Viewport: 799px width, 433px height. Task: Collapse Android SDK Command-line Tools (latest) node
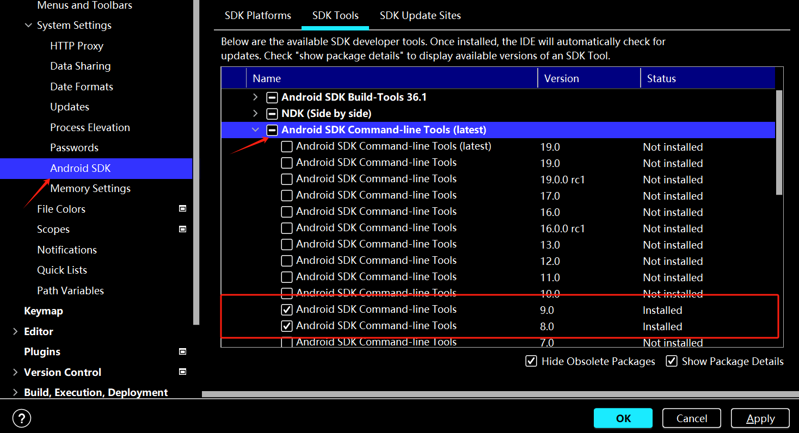(x=255, y=130)
